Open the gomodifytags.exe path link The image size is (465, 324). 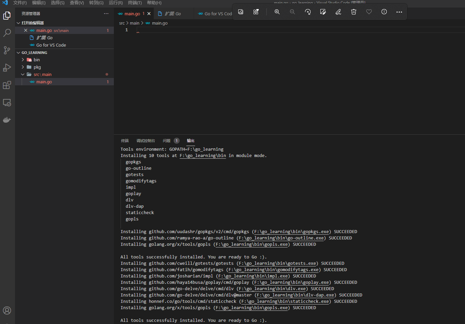[x=274, y=269]
